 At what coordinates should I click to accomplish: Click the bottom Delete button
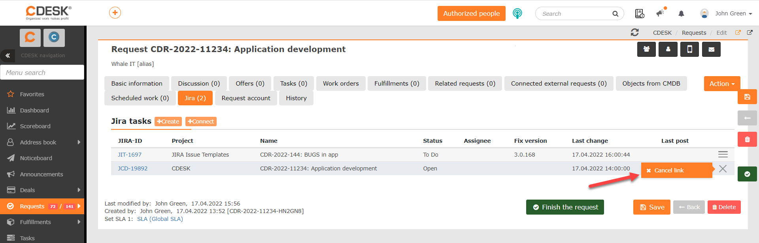tap(724, 207)
